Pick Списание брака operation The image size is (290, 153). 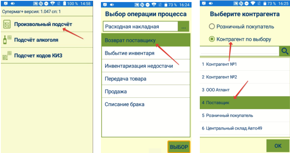pyautogui.click(x=146, y=104)
